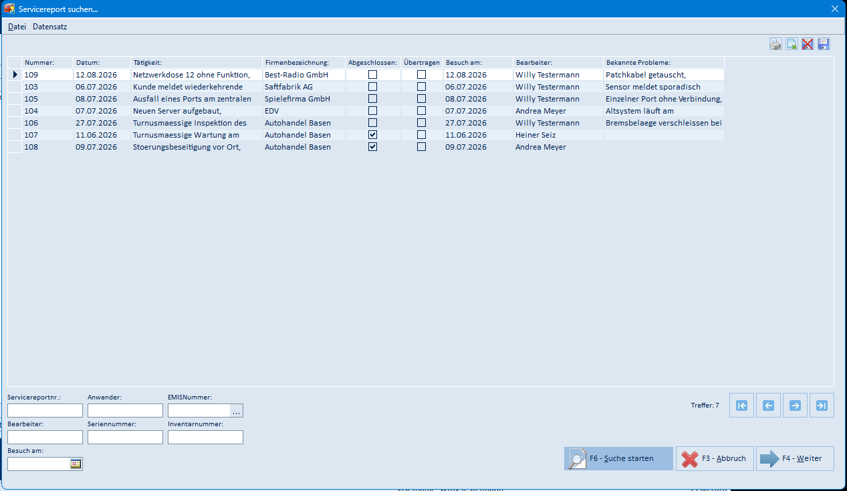
Task: Click the Firmenbezeichnung column header
Action: coord(304,62)
